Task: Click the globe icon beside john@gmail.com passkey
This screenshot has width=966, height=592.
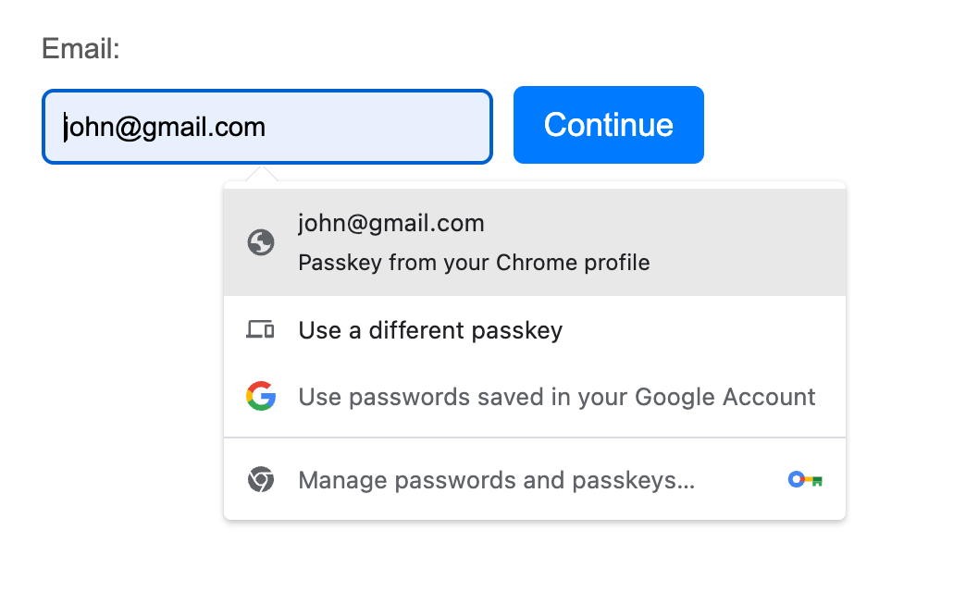Action: coord(261,242)
